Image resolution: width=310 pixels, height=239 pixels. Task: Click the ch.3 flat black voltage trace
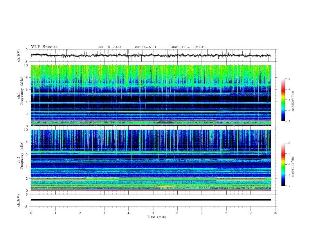[x=151, y=200]
